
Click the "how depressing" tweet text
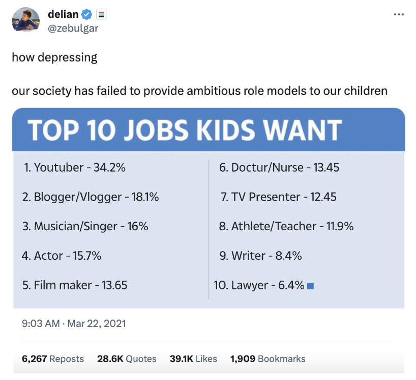pyautogui.click(x=54, y=57)
